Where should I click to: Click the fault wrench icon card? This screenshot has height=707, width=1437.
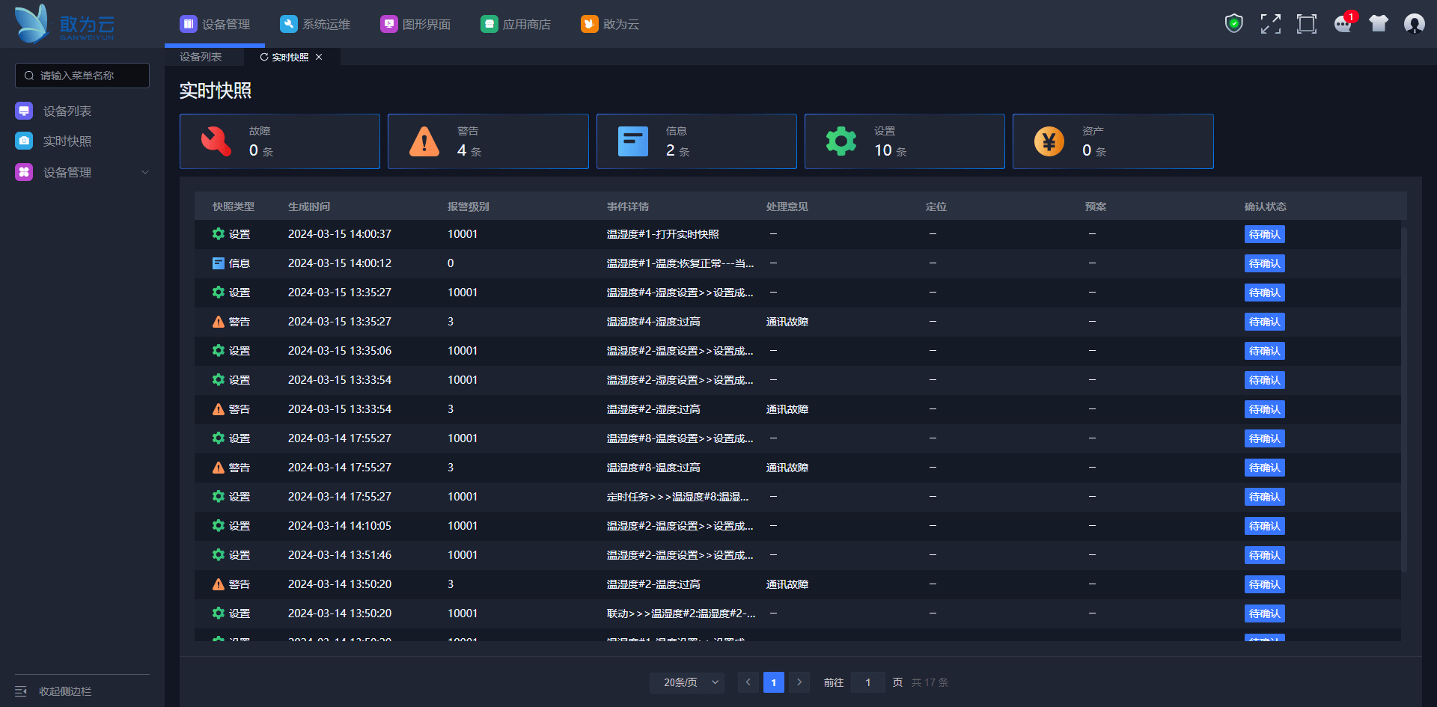216,141
